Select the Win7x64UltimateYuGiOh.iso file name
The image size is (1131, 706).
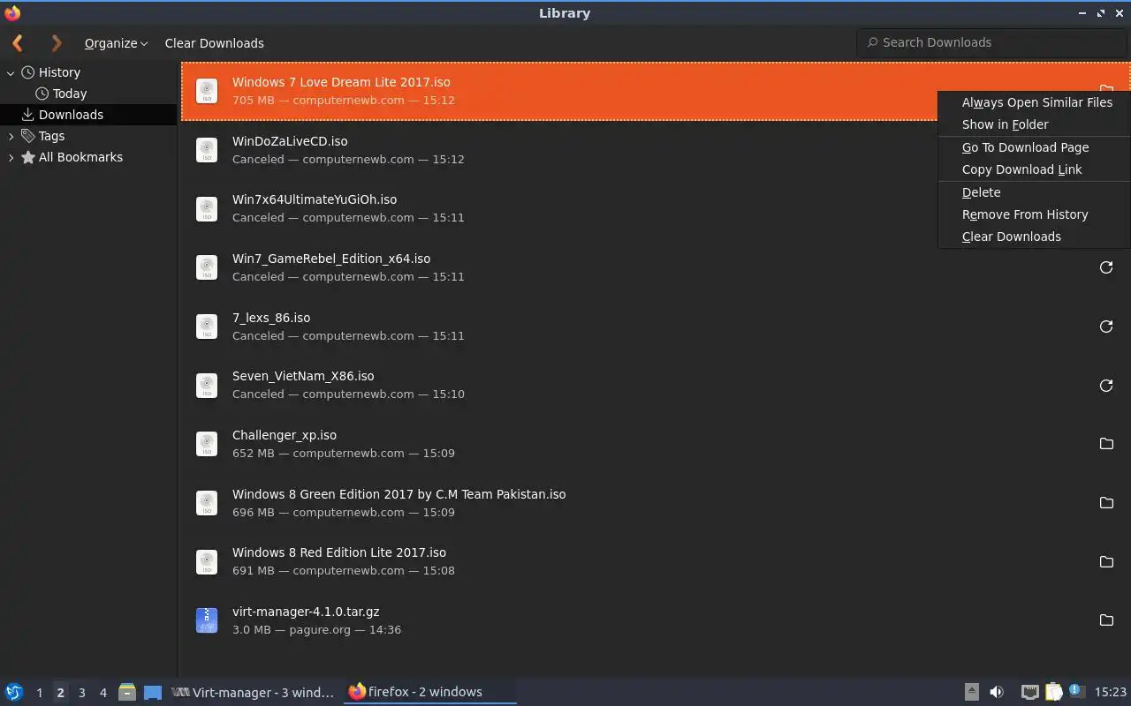[315, 199]
